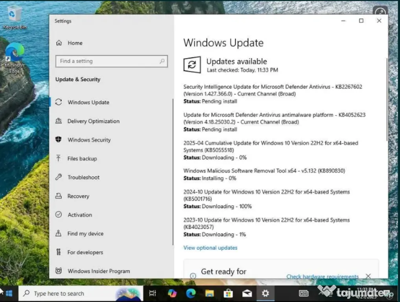400x302 pixels.
Task: Select Recovery in the sidebar
Action: [x=78, y=196]
